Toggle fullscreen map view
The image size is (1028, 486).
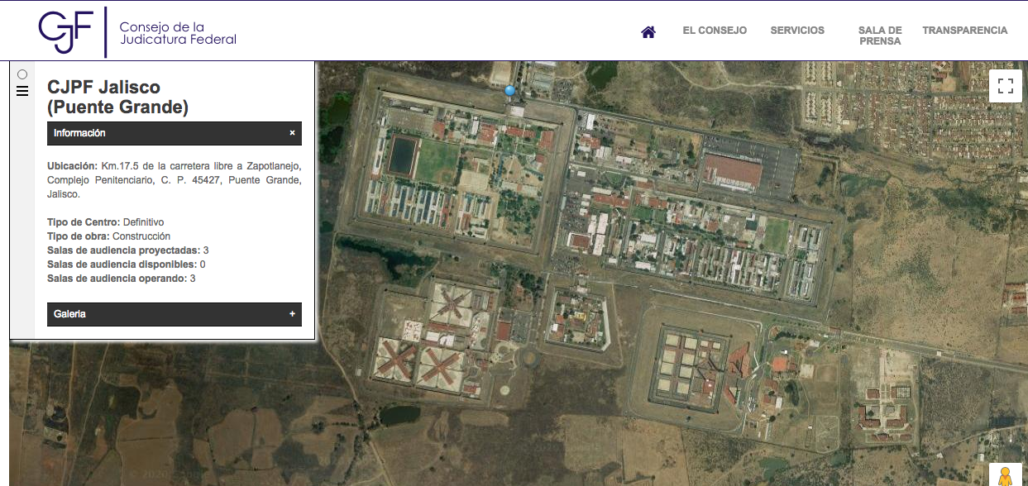[x=1006, y=86]
